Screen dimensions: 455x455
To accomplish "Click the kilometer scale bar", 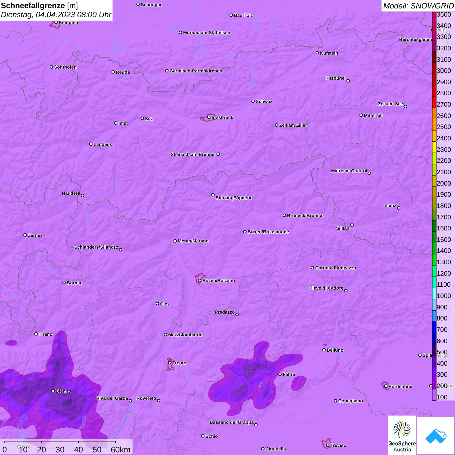I will coord(60,442).
